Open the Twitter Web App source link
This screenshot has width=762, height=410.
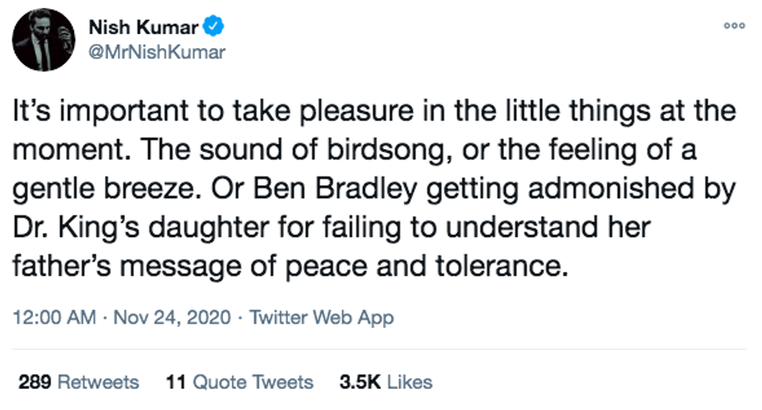click(x=321, y=317)
